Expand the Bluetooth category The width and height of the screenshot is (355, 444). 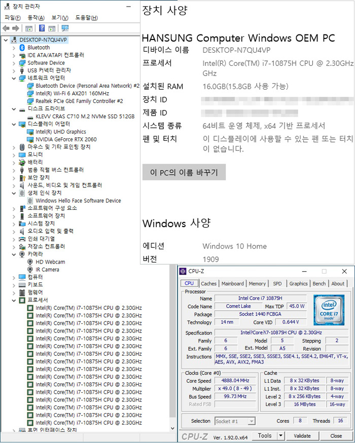[14, 48]
